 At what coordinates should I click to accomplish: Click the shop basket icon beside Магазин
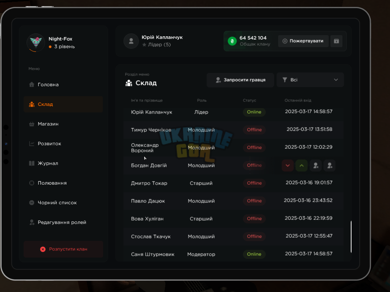pyautogui.click(x=32, y=124)
